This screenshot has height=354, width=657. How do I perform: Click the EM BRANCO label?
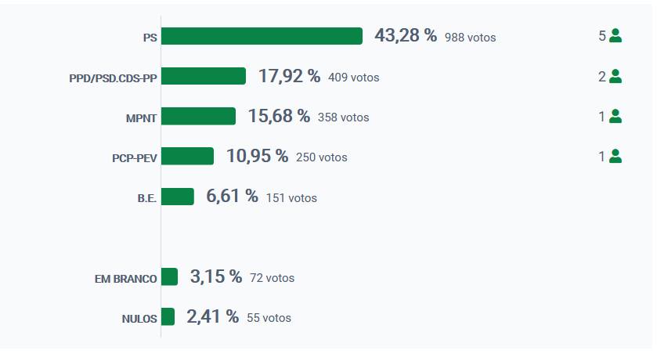point(125,278)
